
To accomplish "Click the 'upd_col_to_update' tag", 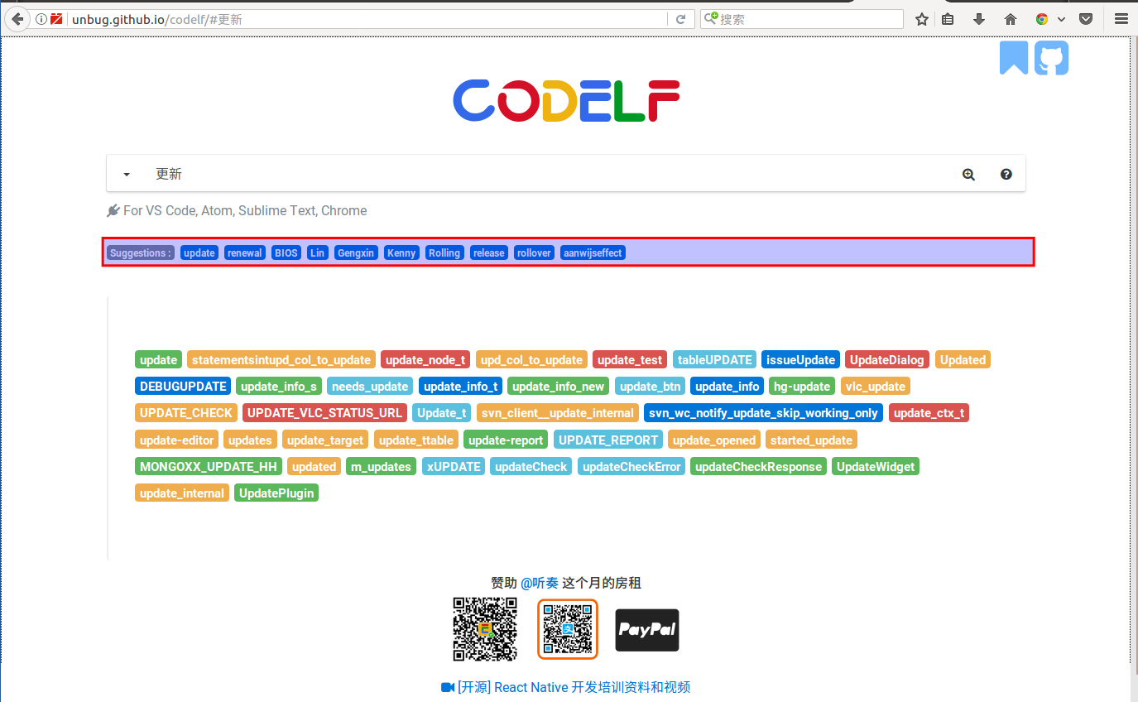I will coord(531,359).
